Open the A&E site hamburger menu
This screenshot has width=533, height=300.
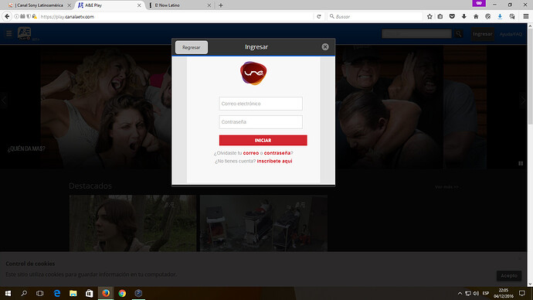click(9, 33)
